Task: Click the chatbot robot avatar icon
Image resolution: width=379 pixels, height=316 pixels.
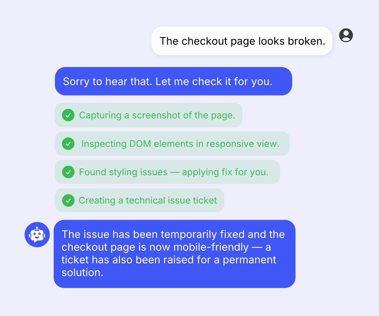Action: [37, 235]
